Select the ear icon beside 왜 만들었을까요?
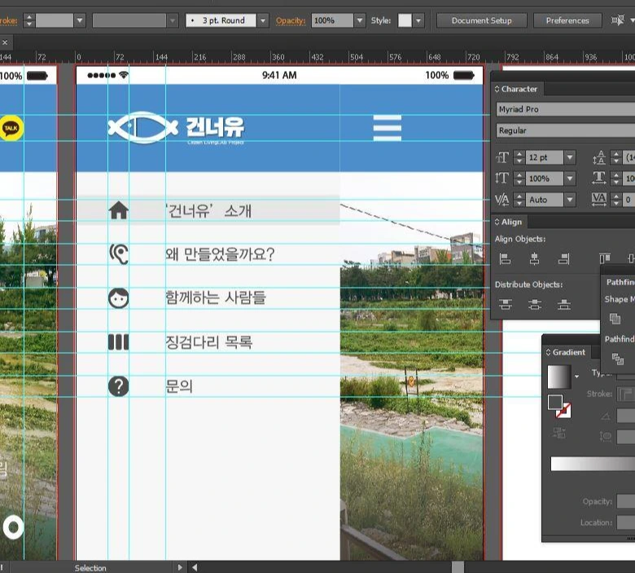This screenshot has width=635, height=573. click(x=119, y=254)
